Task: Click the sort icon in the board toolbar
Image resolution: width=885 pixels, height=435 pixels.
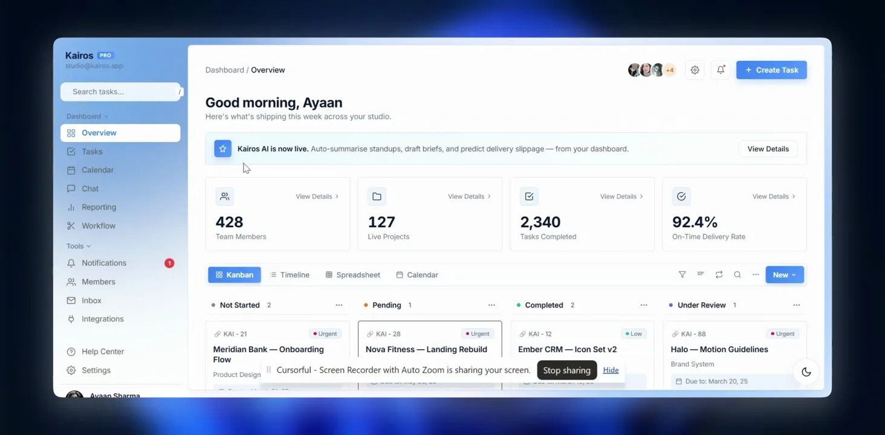Action: [701, 275]
